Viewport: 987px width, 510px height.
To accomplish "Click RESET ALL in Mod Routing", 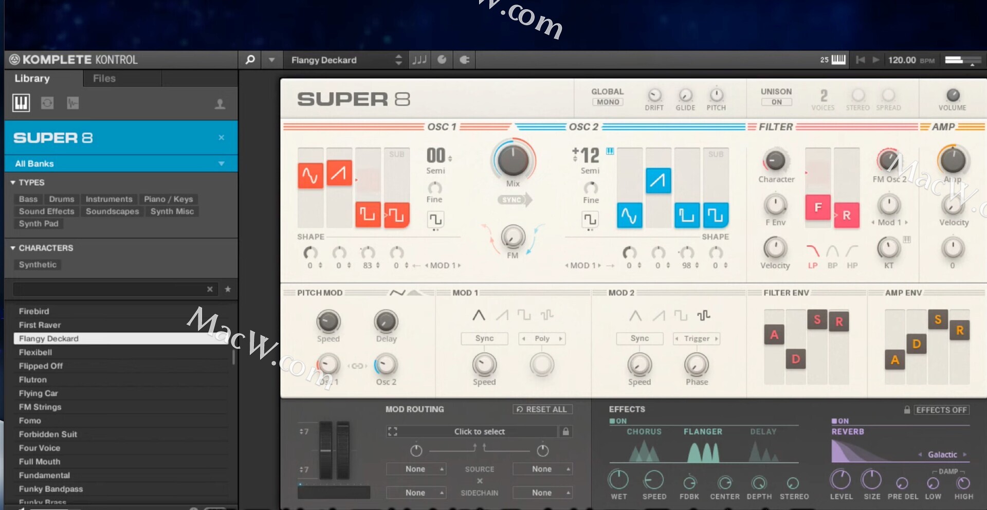I will 542,409.
